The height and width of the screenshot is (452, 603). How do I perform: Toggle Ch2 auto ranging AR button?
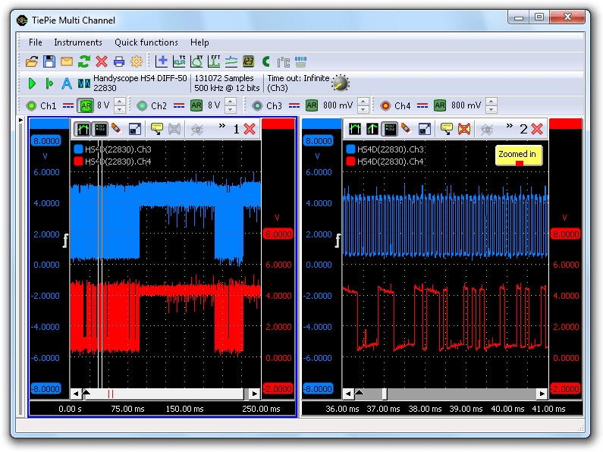click(196, 105)
